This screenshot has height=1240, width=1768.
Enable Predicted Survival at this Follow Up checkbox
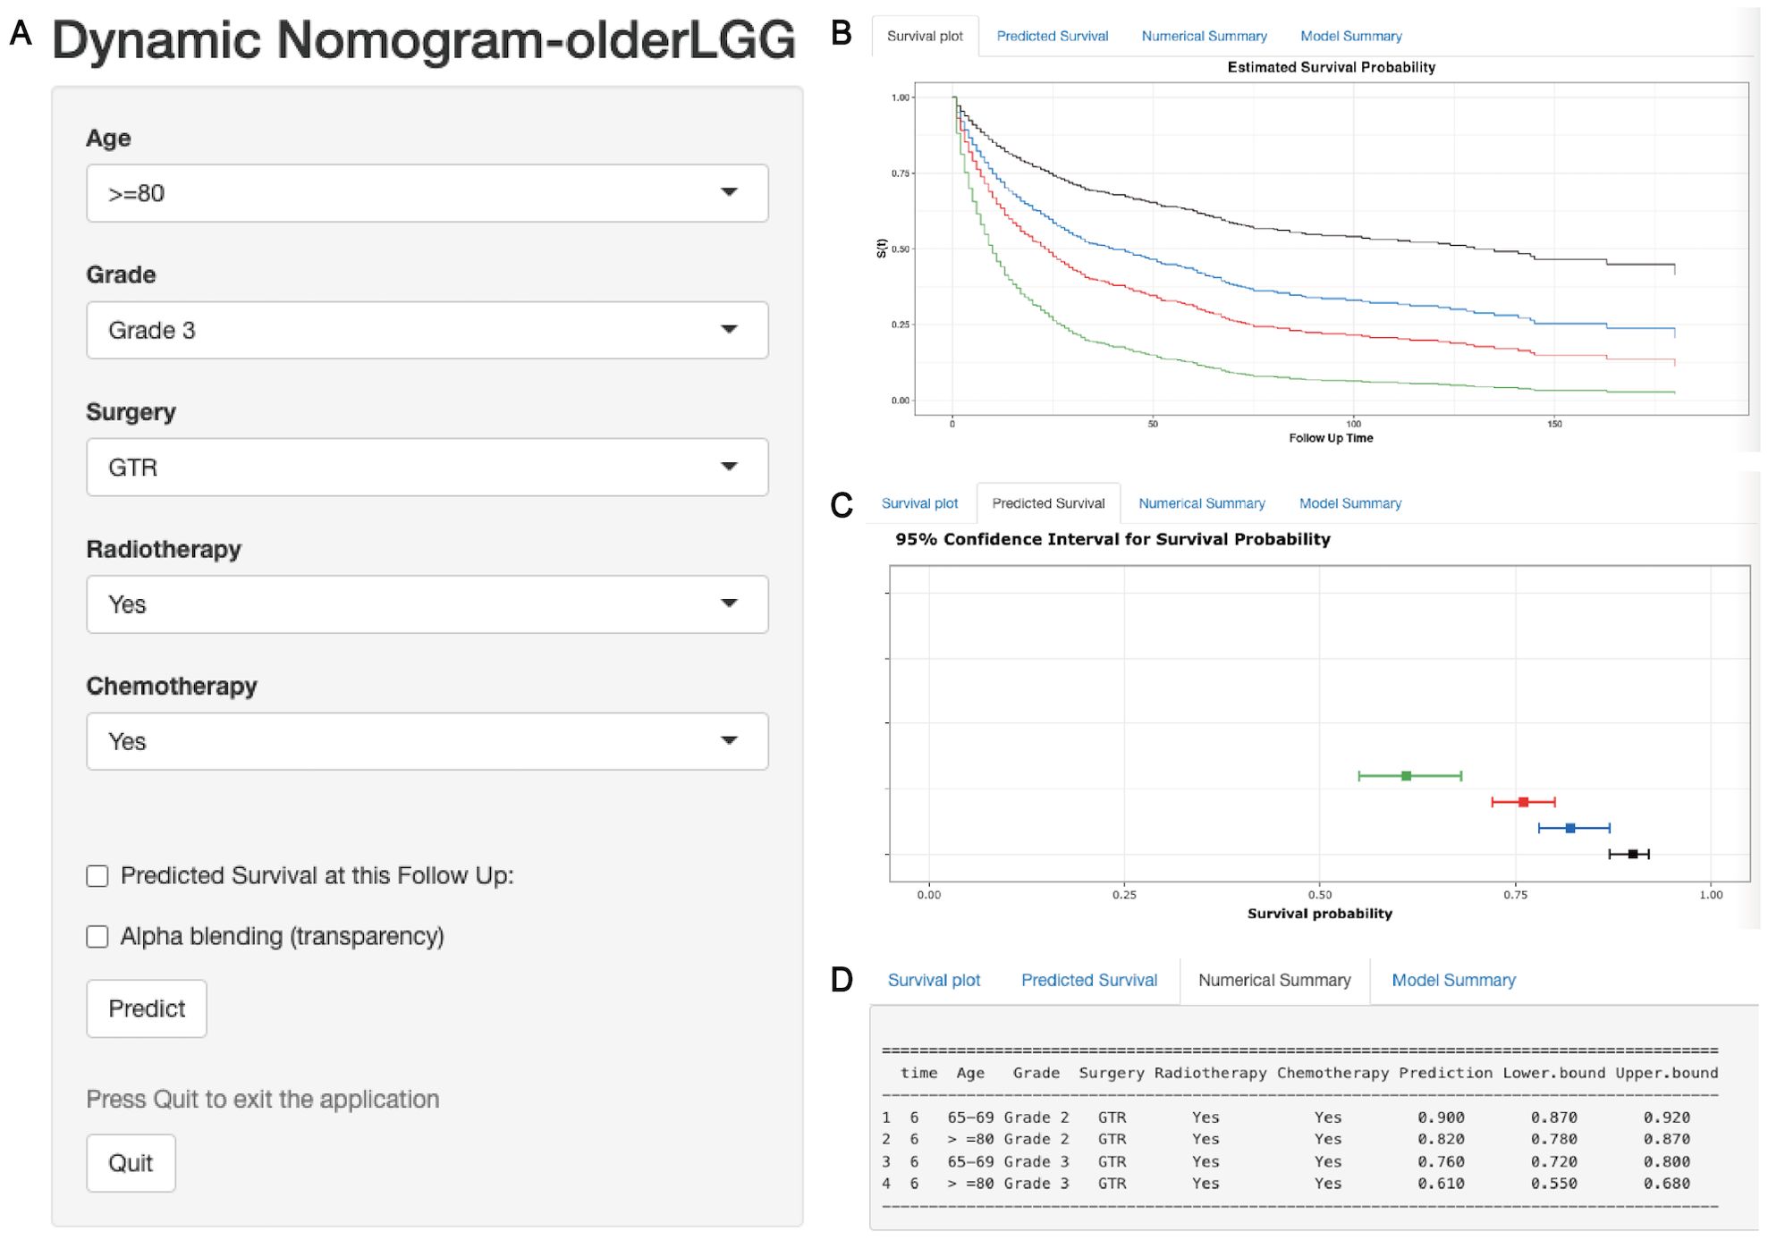pos(97,876)
